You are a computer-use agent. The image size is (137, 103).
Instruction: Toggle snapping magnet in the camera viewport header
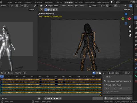click(107, 6)
